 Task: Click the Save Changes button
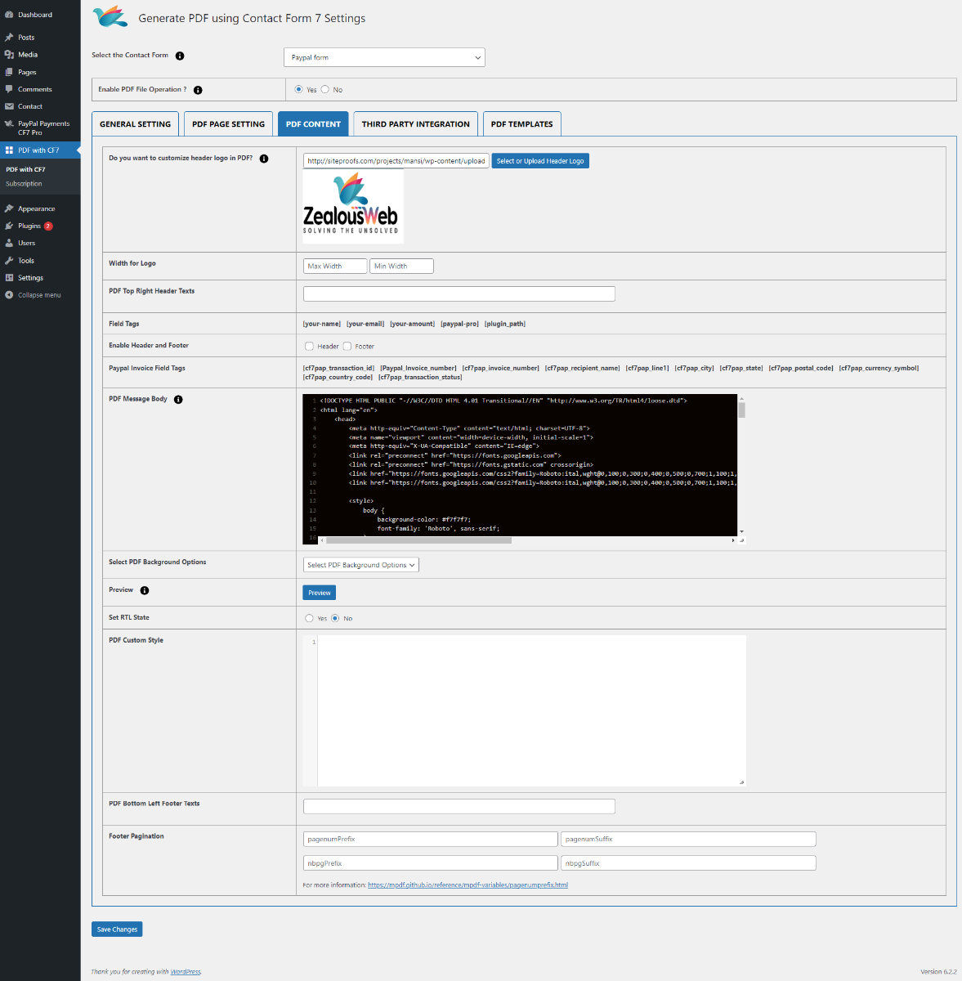coord(117,929)
